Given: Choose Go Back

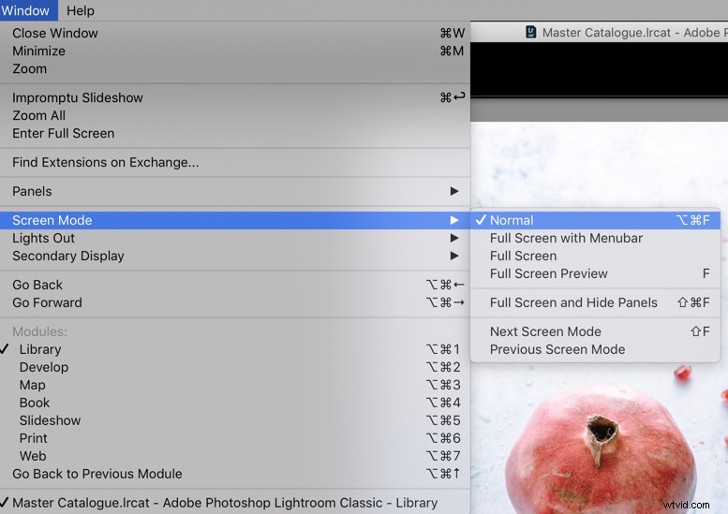Looking at the screenshot, I should (x=235, y=285).
